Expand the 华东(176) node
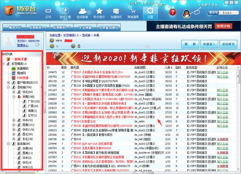The height and width of the screenshot is (174, 241). click(14, 130)
